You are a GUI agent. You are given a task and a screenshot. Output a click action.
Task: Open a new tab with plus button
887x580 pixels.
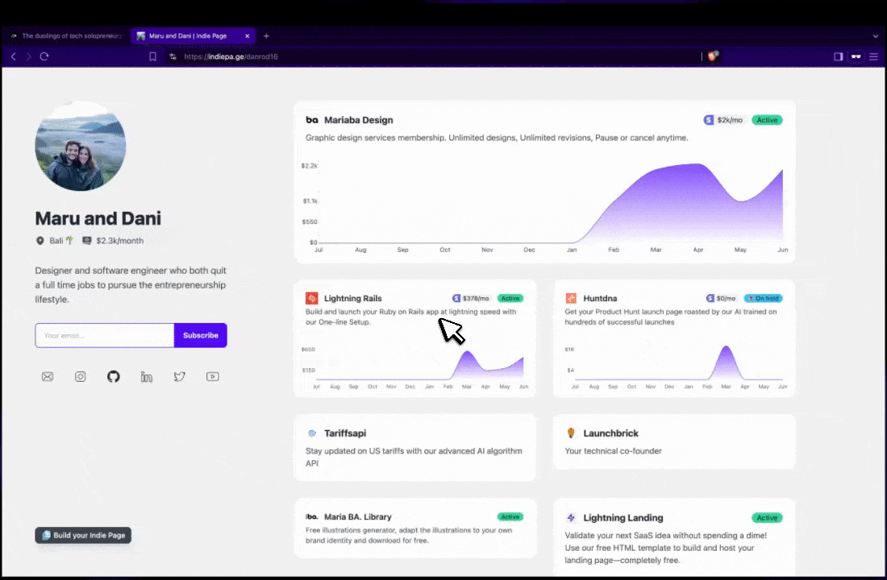(x=266, y=36)
